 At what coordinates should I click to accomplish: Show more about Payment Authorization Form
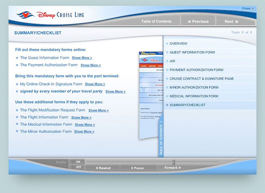point(91,65)
